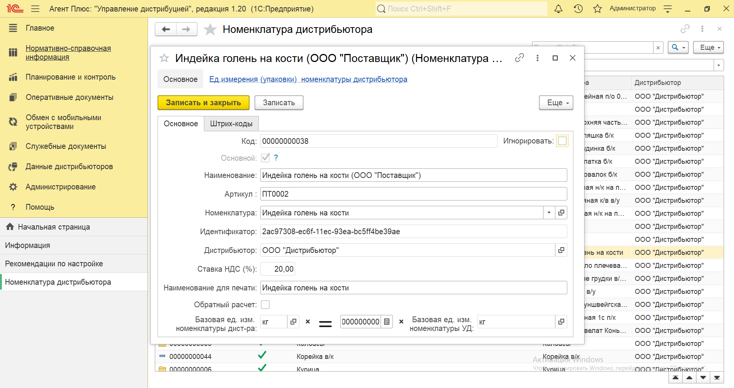Open Ед.измерения (упаковки) номенклатуры дистрибьютора link
734x388 pixels.
(308, 79)
